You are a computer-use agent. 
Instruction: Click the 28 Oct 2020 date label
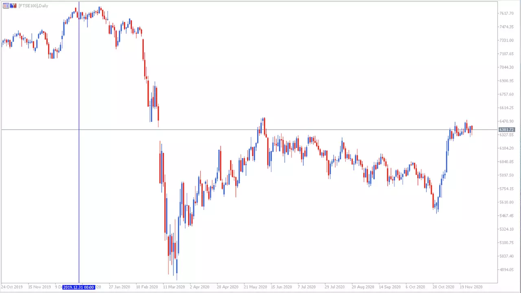(x=444, y=287)
